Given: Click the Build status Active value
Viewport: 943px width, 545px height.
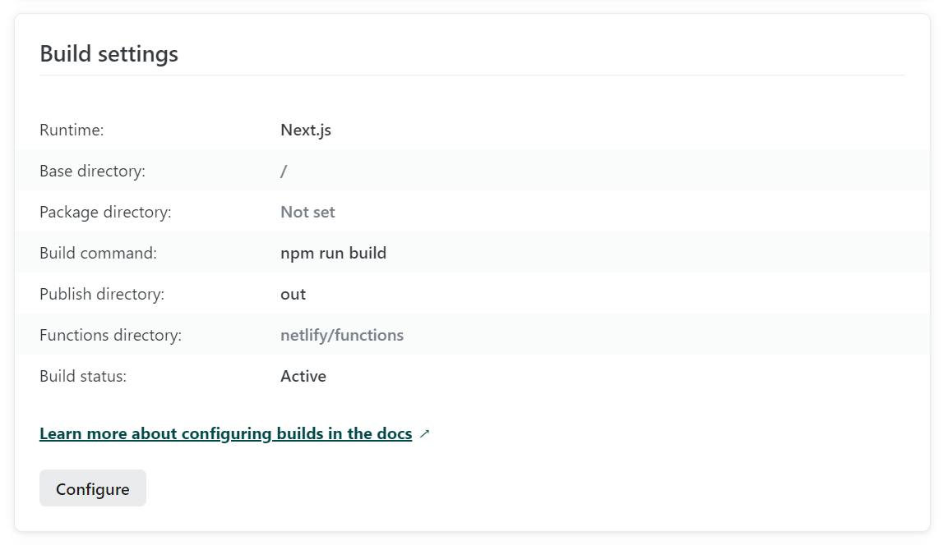Looking at the screenshot, I should (302, 376).
